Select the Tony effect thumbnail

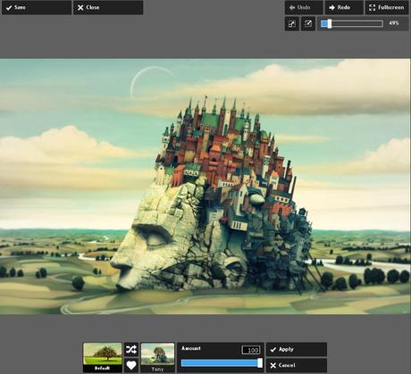click(x=157, y=357)
